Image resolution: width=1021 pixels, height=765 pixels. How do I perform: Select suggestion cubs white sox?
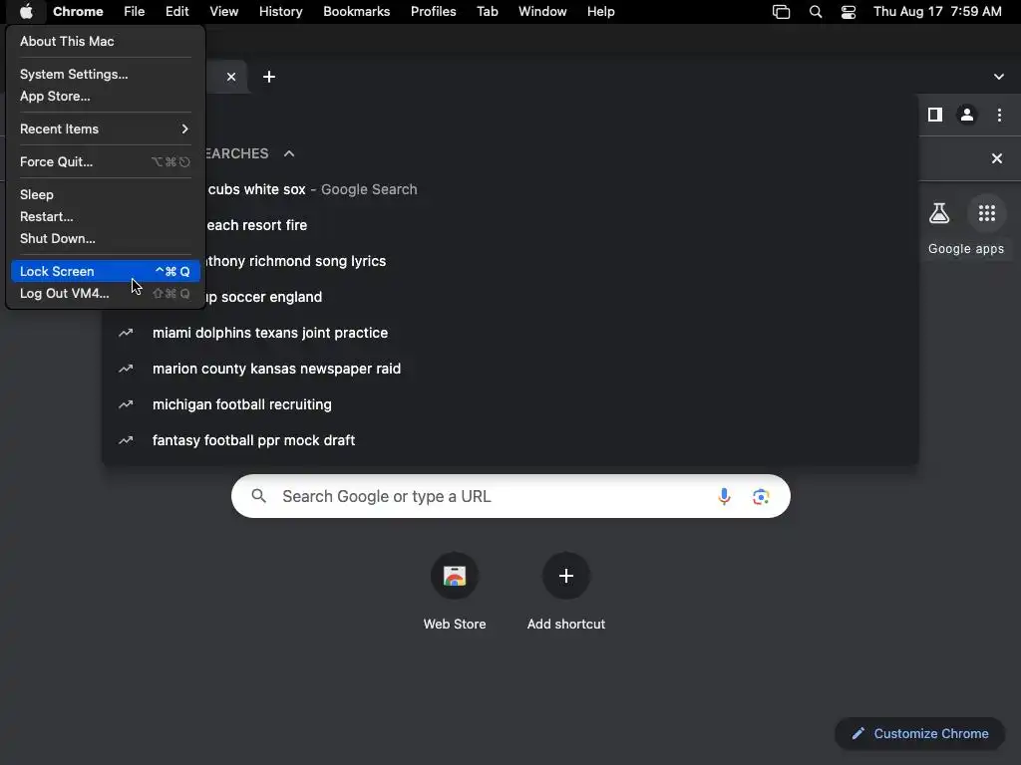point(510,189)
